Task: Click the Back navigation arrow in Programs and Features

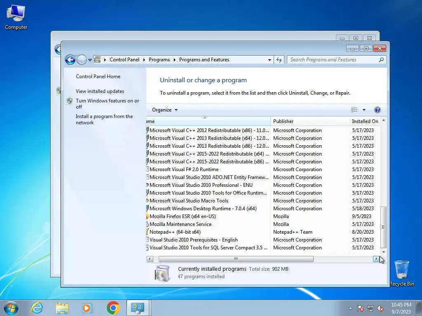Action: 70,60
